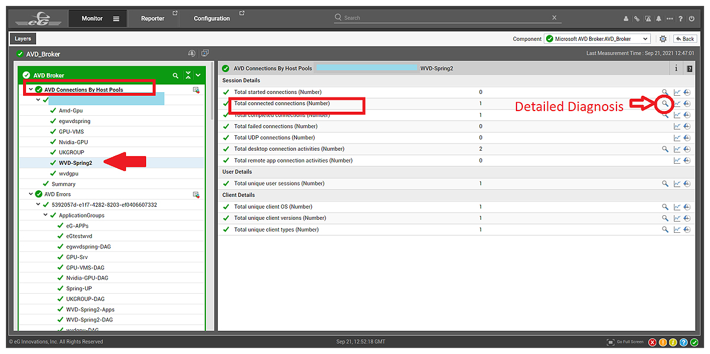Viewport: 710px width, 354px height.
Task: Select GPU-Srv application group
Action: point(76,258)
